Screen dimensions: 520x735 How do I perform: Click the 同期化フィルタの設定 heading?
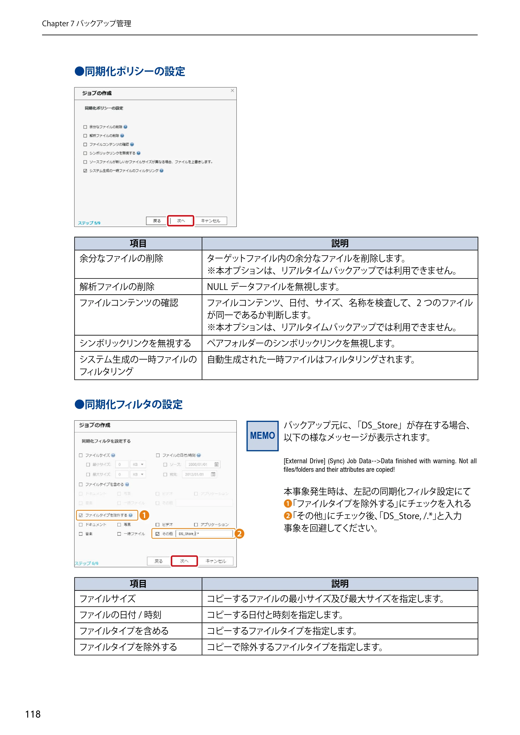tap(128, 404)
